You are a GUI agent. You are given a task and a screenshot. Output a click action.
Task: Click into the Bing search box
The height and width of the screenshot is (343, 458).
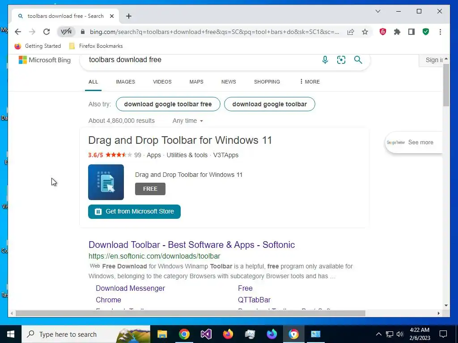click(199, 60)
